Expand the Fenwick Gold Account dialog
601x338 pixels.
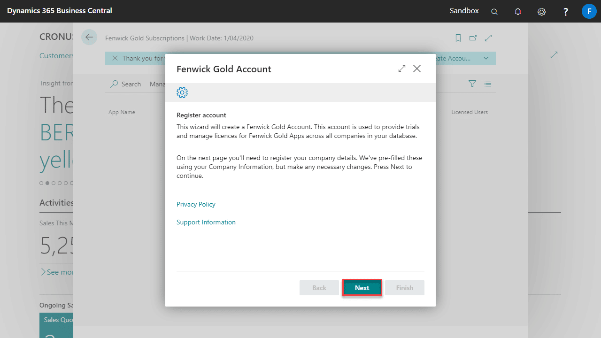click(401, 69)
